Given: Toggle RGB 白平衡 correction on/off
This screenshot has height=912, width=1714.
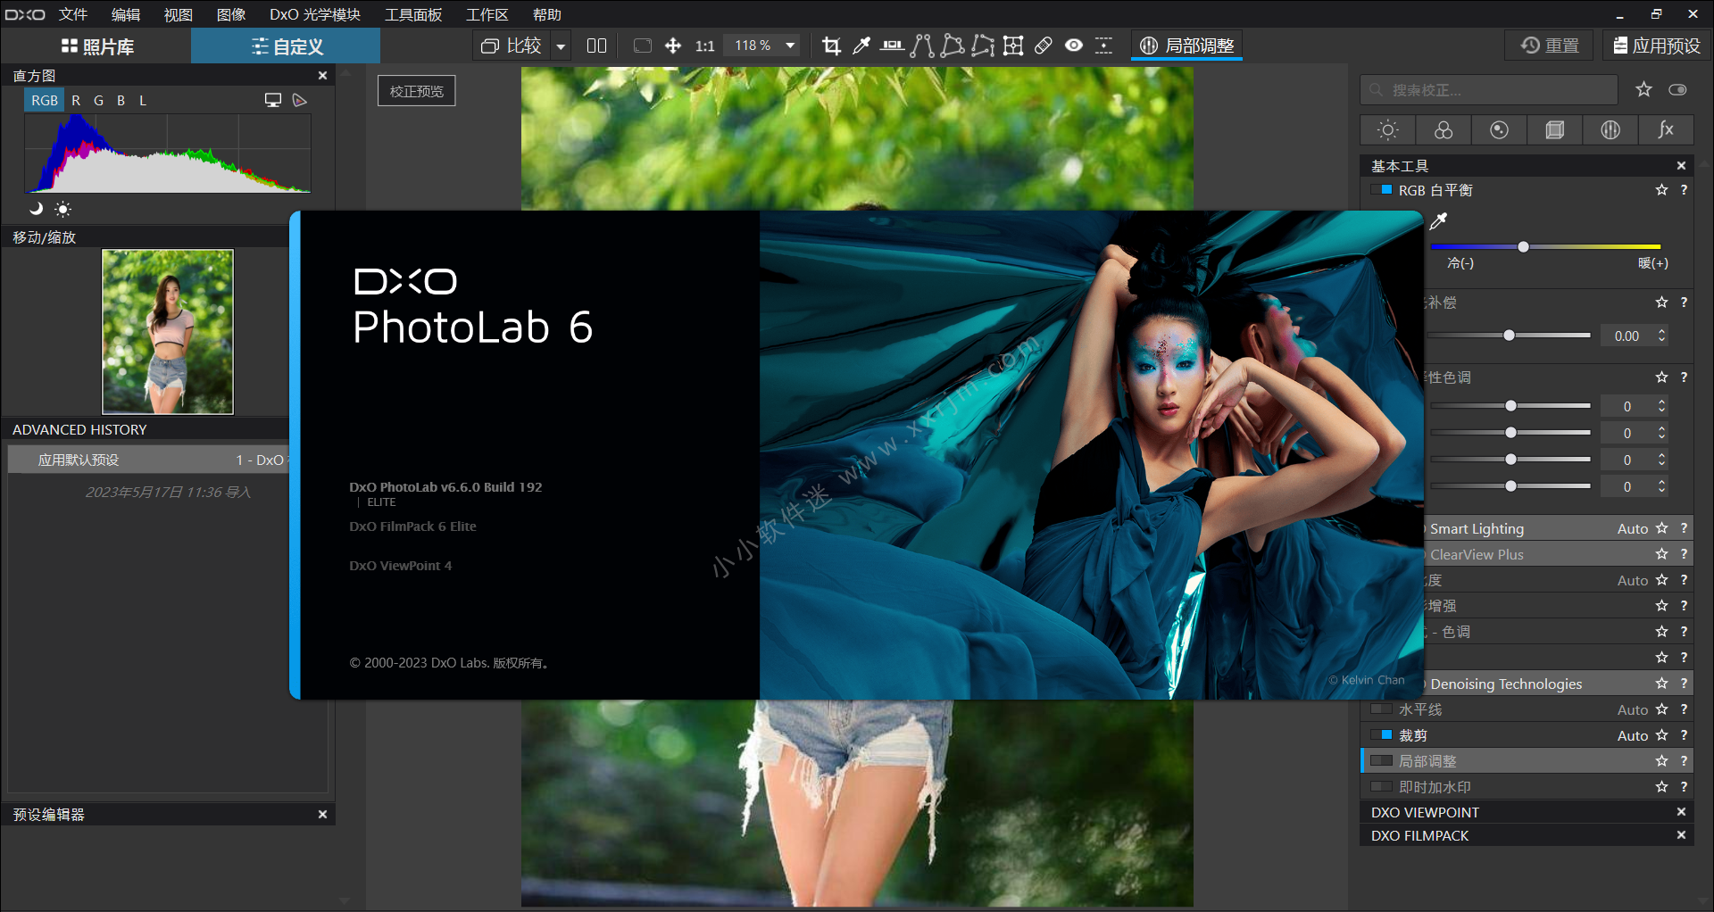Looking at the screenshot, I should click(1381, 190).
